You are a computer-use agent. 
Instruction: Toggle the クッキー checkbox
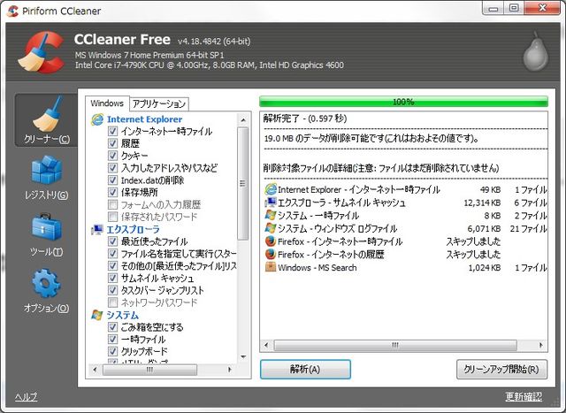pos(112,156)
